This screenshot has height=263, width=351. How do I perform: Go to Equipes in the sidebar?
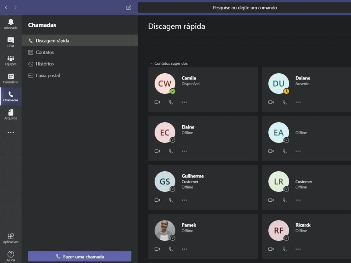[x=11, y=60]
